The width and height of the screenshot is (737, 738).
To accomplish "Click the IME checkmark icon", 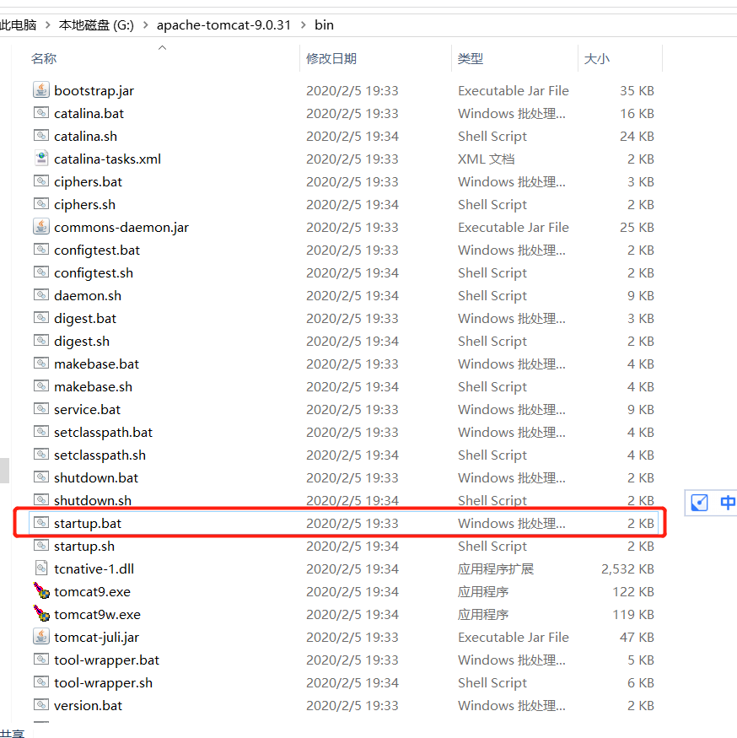I will [699, 503].
